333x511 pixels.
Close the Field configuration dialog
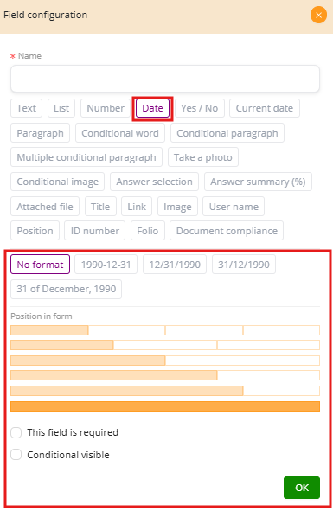(318, 15)
